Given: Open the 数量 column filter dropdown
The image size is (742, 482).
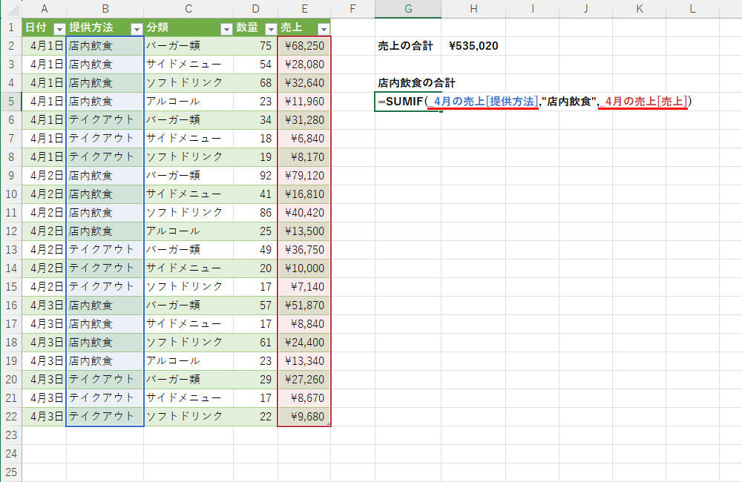Looking at the screenshot, I should tap(270, 28).
